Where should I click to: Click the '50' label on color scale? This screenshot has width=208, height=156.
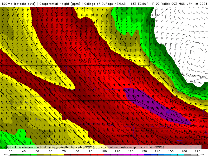(37, 151)
